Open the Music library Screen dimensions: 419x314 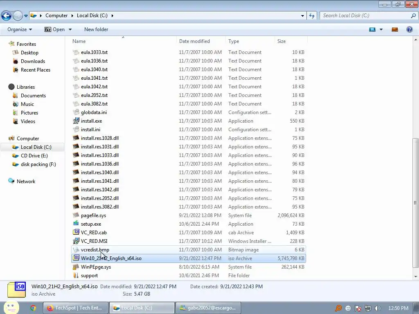(x=27, y=104)
